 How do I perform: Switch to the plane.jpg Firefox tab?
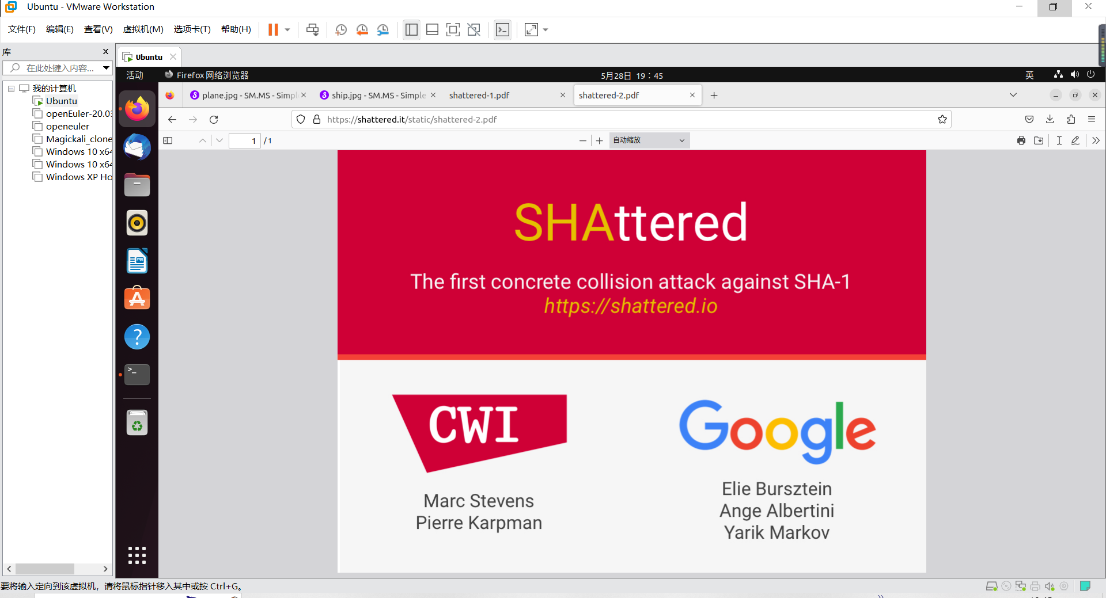click(248, 96)
